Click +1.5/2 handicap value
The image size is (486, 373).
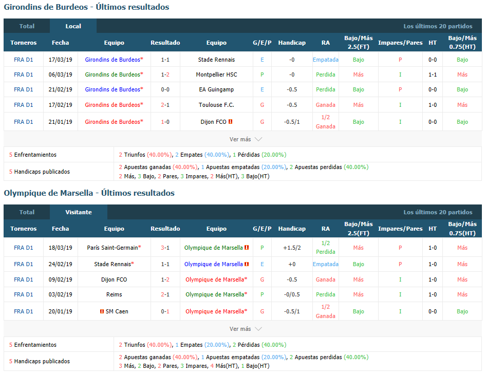(x=292, y=248)
